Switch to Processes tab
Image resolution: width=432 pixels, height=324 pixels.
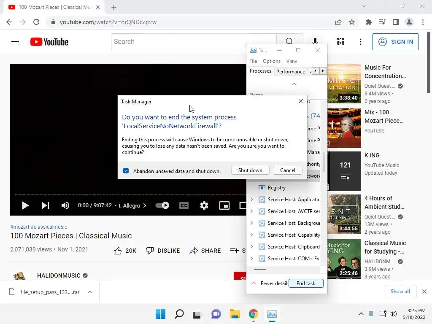pos(260,71)
